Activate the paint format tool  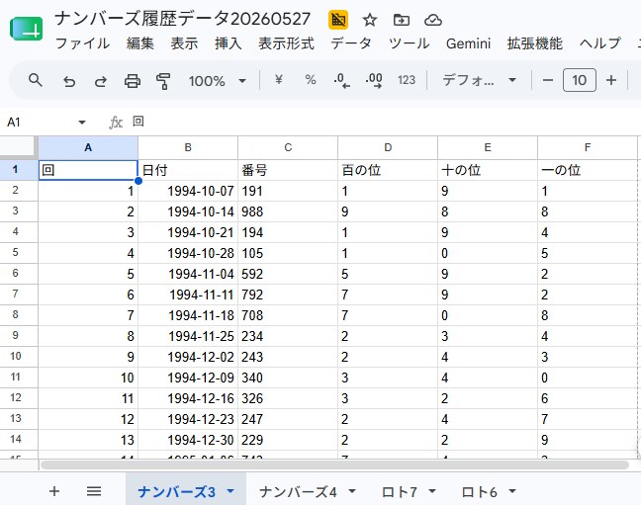[x=163, y=81]
